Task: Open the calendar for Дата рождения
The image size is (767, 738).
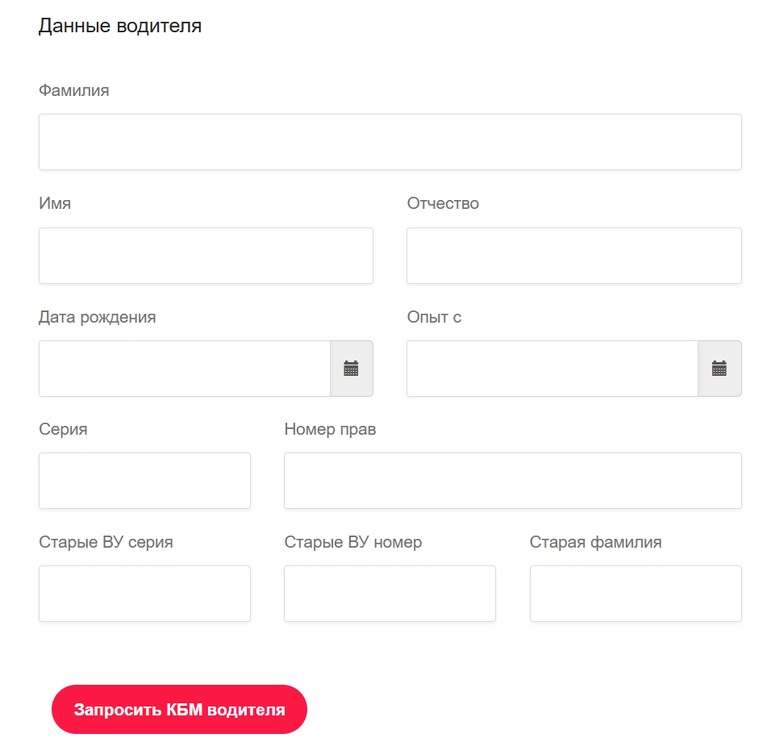Action: point(351,369)
